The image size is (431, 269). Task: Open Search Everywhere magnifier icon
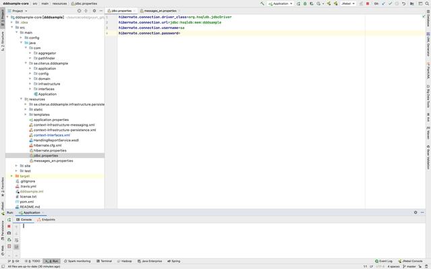426,3
